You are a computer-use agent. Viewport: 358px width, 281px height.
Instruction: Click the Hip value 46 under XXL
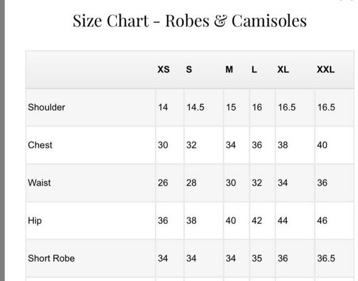tap(322, 221)
